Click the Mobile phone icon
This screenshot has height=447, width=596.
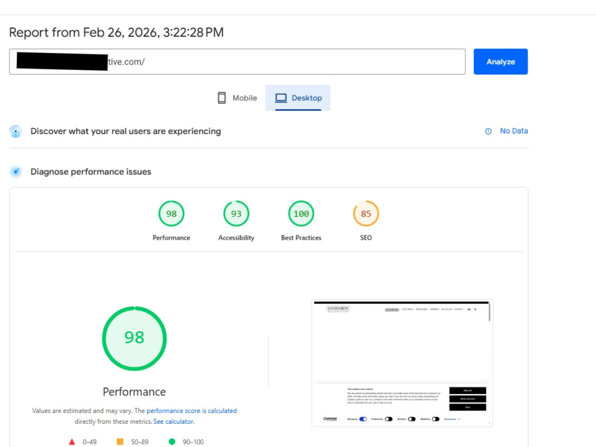[222, 98]
